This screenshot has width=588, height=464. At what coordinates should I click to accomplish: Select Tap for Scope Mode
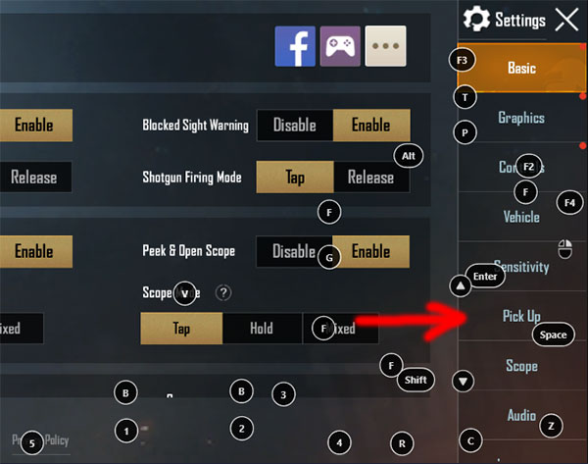(x=181, y=329)
